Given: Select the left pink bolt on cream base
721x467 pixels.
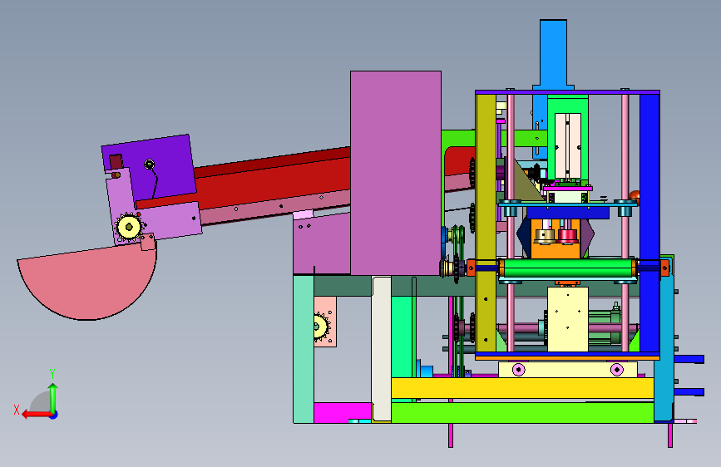Looking at the screenshot, I should coord(519,370).
